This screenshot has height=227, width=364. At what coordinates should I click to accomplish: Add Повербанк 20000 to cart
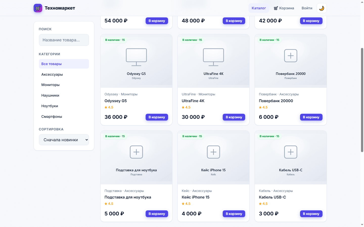pos(311,117)
